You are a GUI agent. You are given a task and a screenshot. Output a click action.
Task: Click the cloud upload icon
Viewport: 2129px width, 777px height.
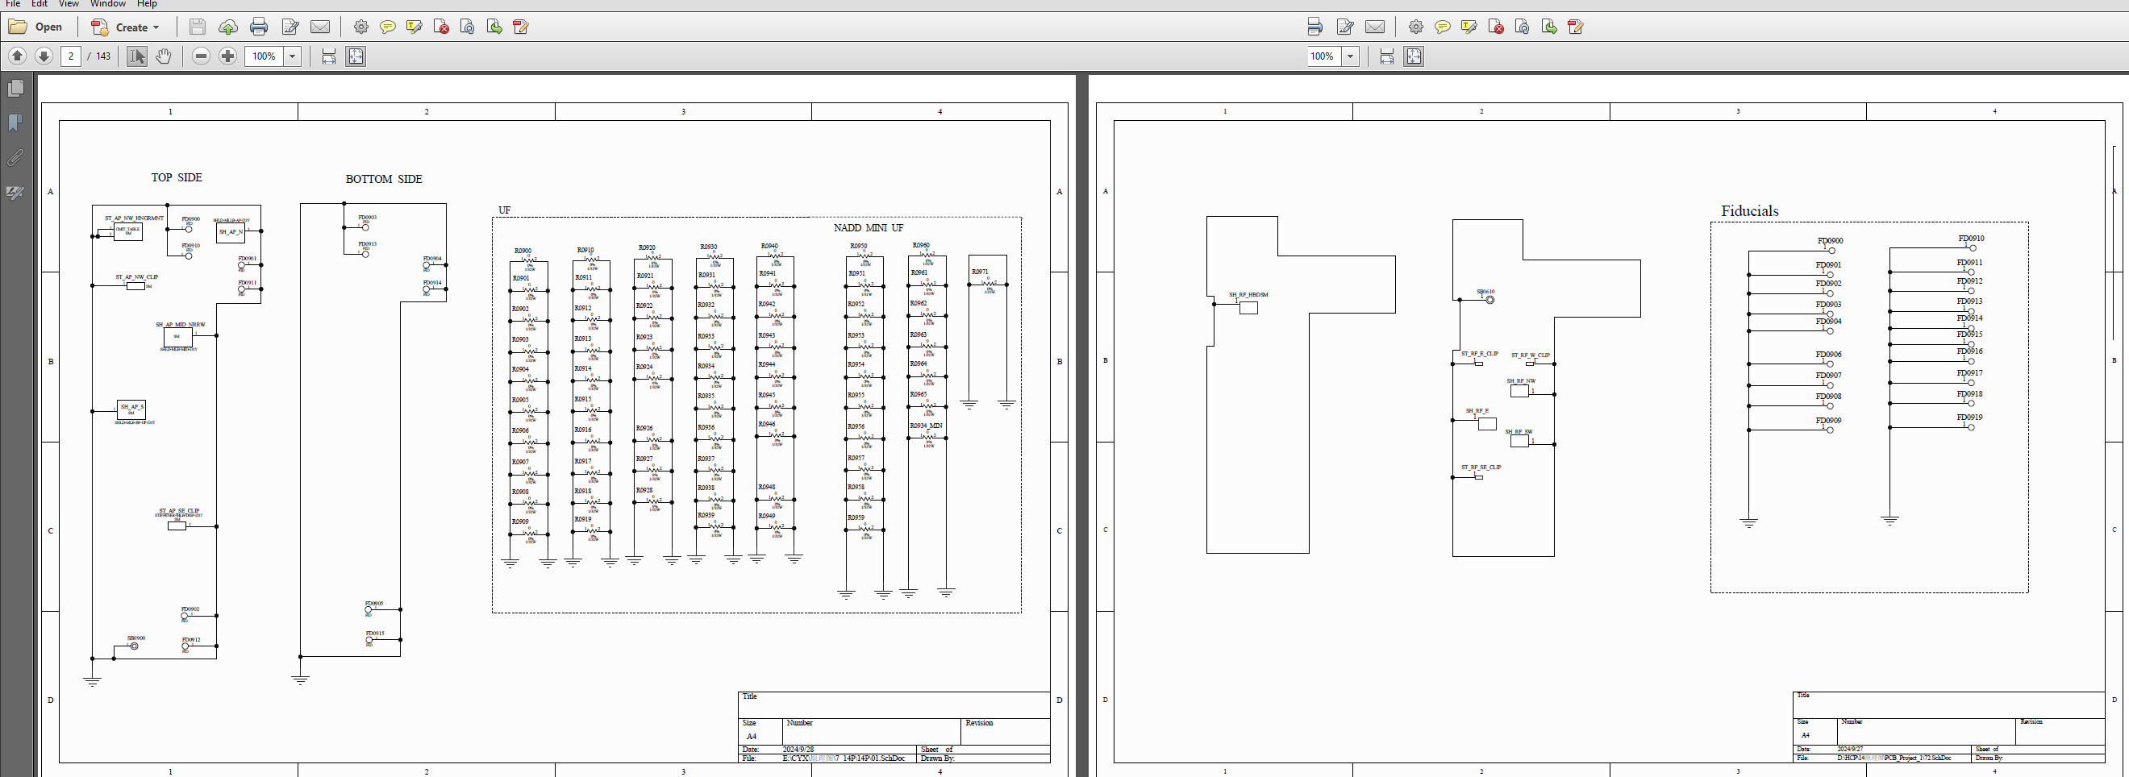228,27
